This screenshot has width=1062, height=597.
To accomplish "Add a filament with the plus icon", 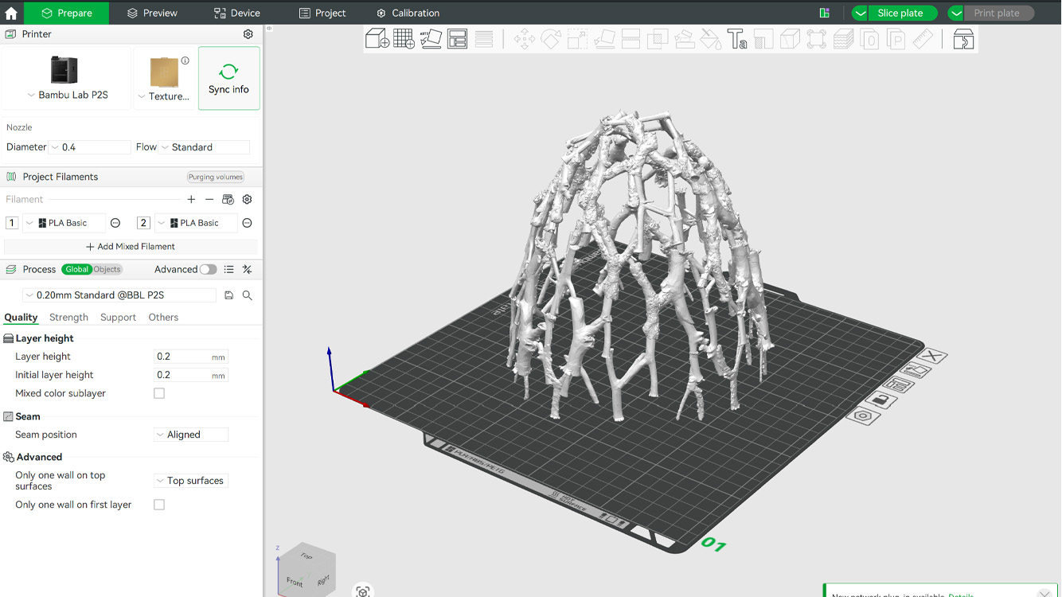I will pos(191,200).
